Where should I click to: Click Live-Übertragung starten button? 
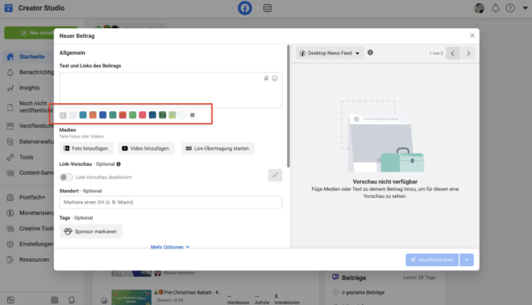coord(218,148)
